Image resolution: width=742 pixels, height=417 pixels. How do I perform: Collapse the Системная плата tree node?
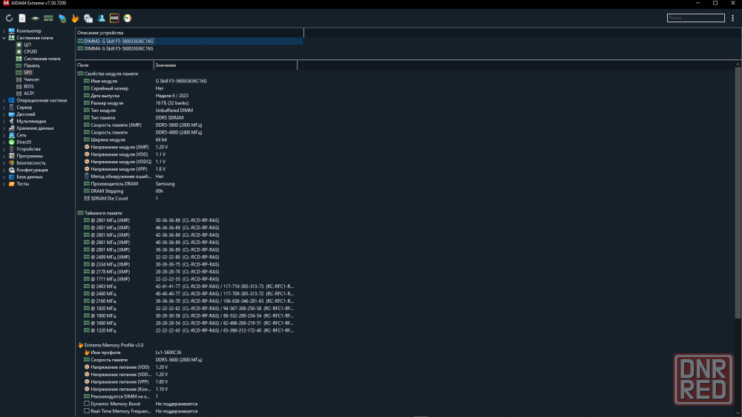(x=4, y=38)
